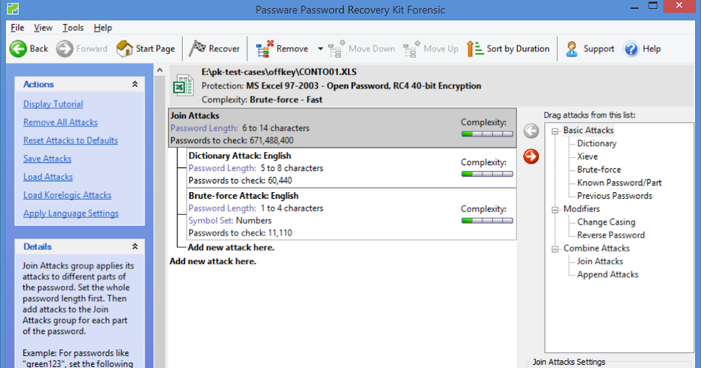Viewport: 701px width, 368px height.
Task: Open the Remove dropdown arrow
Action: tap(320, 49)
